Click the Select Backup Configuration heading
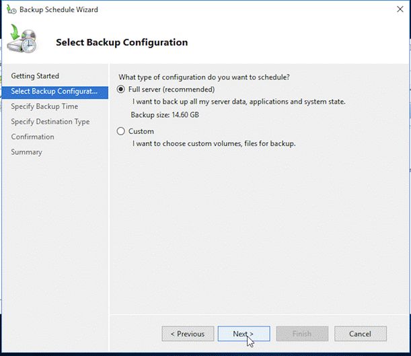Screen dimensions: 411x356 coord(122,42)
